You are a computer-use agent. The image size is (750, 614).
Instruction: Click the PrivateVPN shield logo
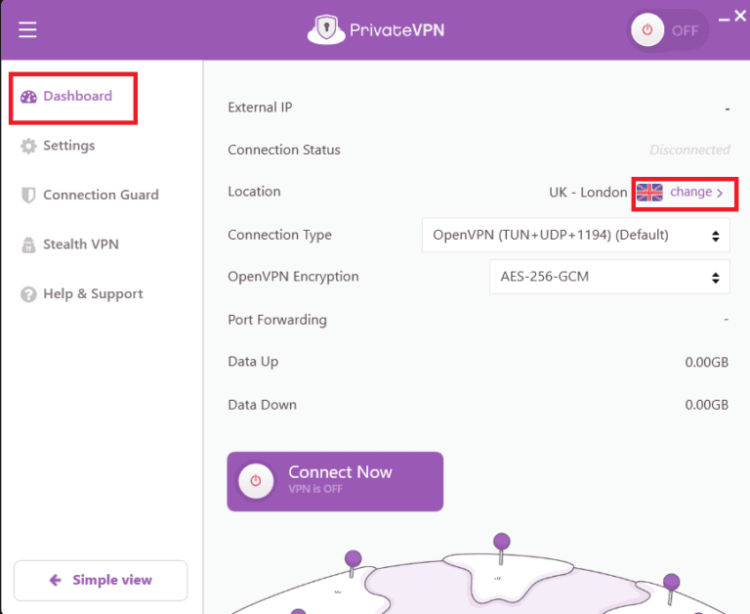327,30
